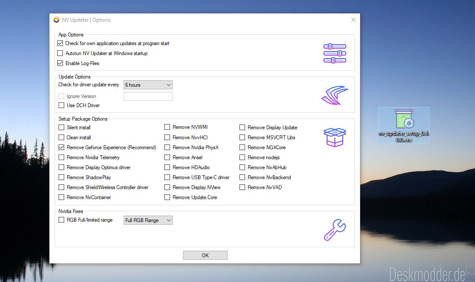Click the wrench icon in Nvidia Fixes
The image size is (475, 282).
(334, 230)
